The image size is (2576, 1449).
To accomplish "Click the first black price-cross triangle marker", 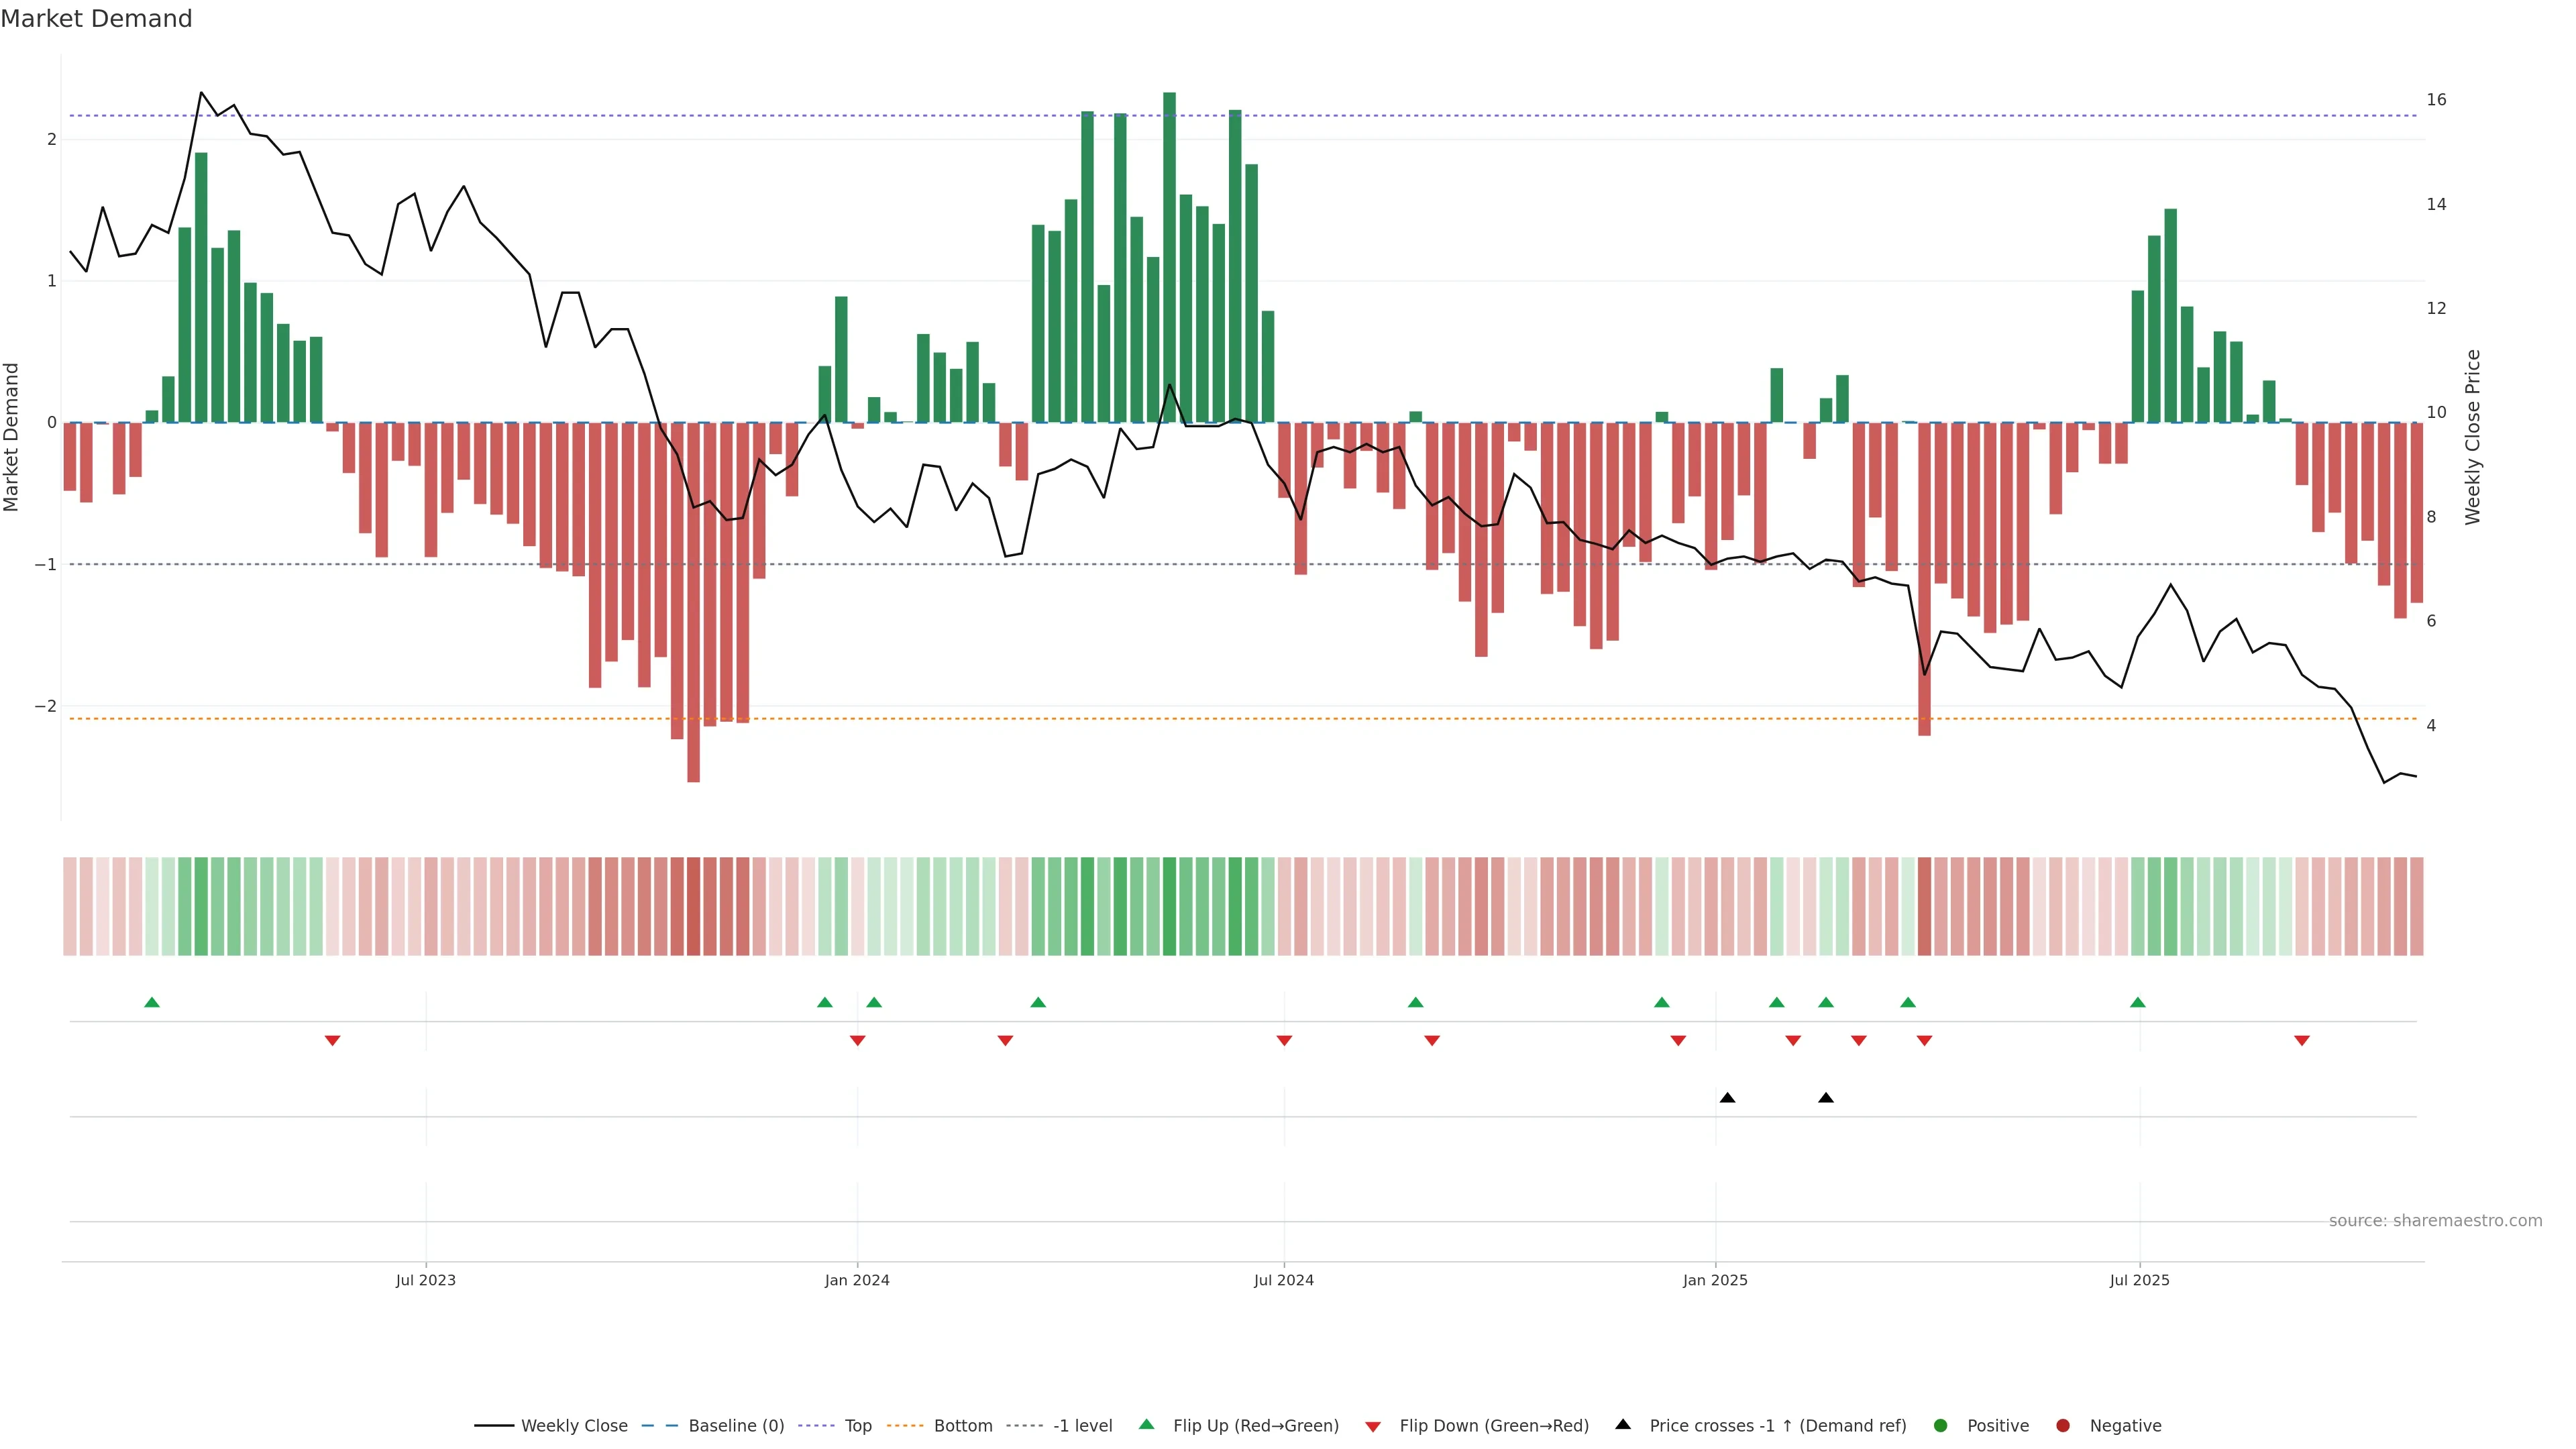I will coord(1727,1098).
